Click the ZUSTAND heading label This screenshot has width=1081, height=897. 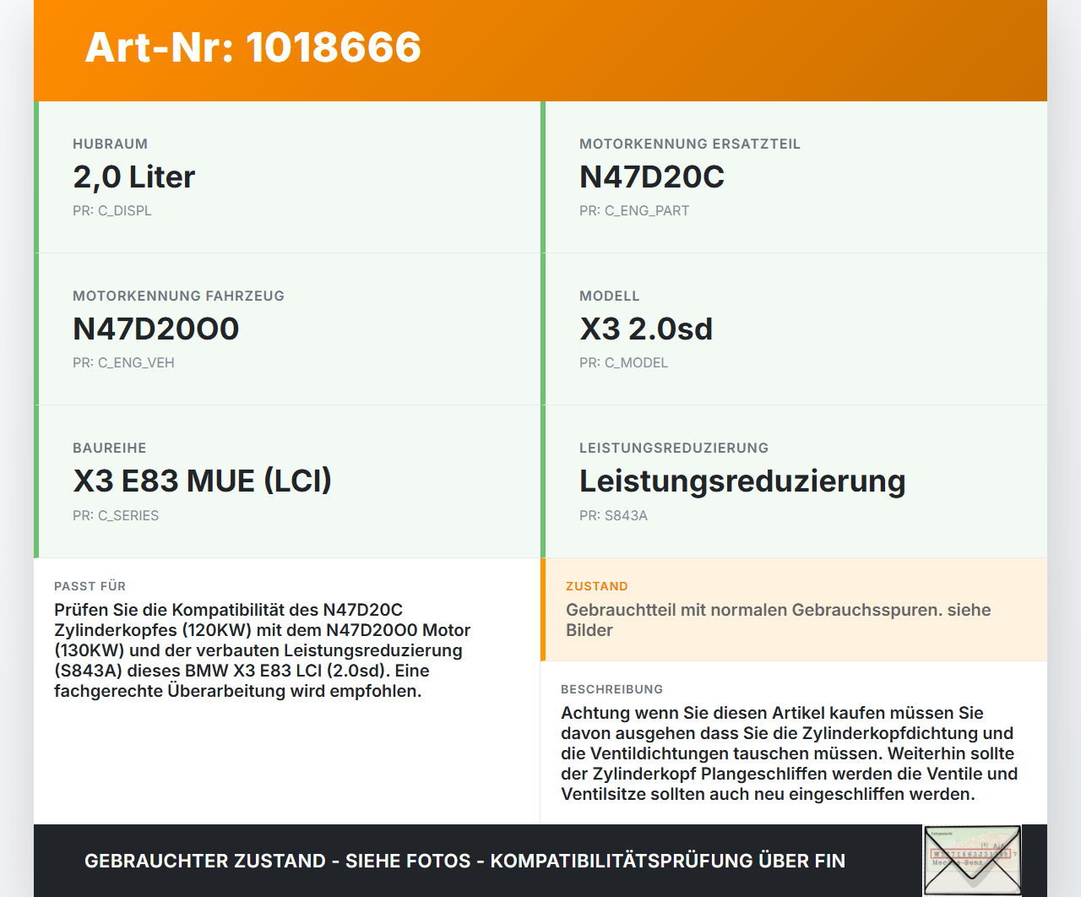(597, 585)
